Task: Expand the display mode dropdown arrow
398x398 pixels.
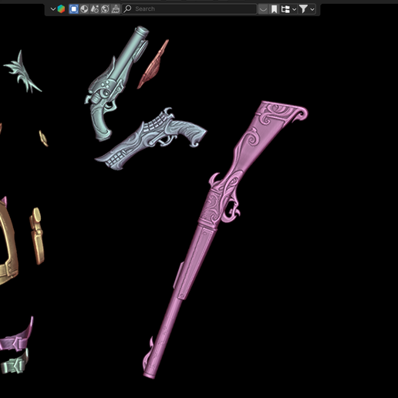Action: 294,9
